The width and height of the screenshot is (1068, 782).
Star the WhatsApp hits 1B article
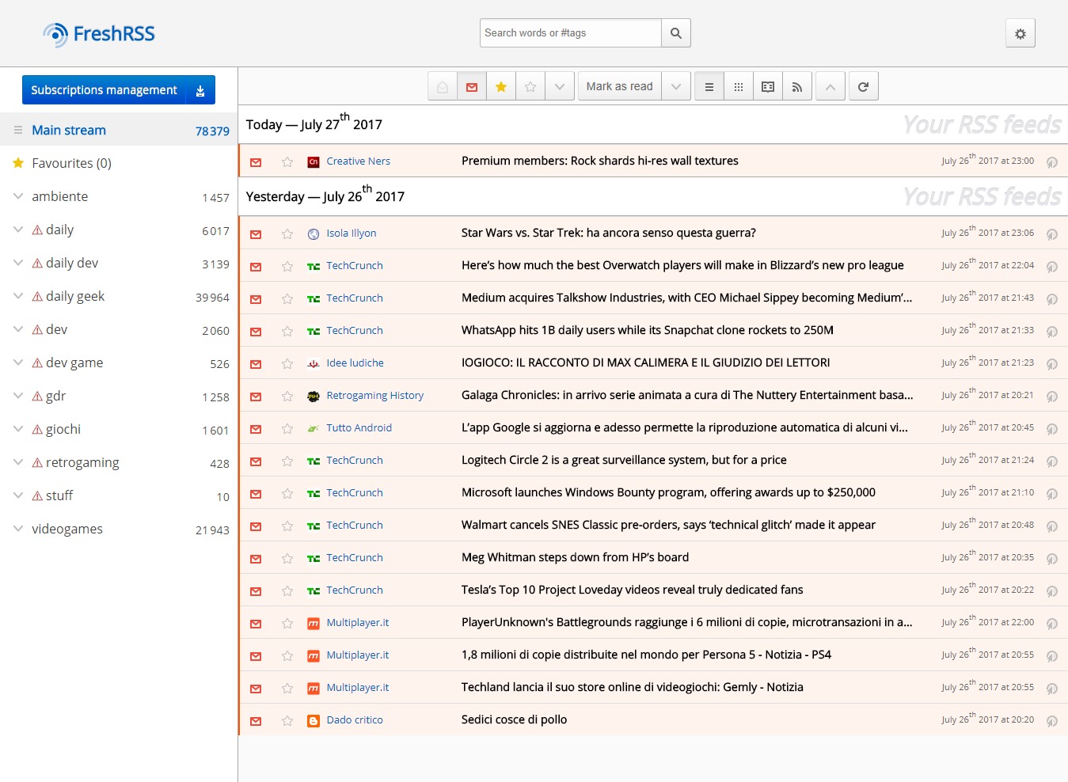pyautogui.click(x=287, y=332)
